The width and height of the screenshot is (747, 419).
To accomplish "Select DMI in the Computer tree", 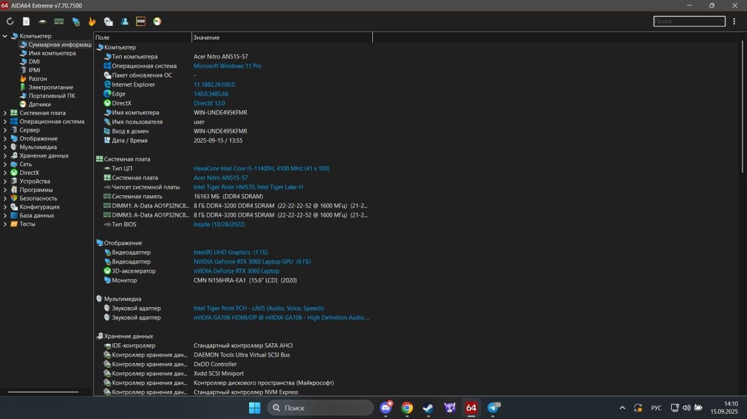I will tap(34, 61).
